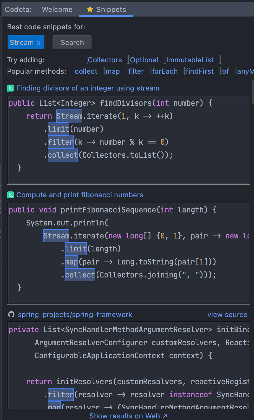254x420 pixels.
Task: Click highlighted Stream in fibonacci snippet
Action: [x=56, y=236]
